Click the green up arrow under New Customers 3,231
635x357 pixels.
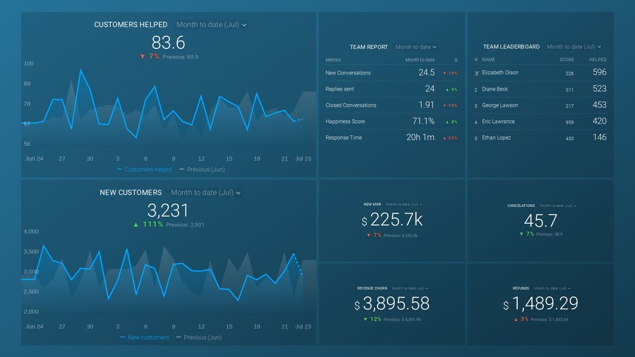[136, 224]
